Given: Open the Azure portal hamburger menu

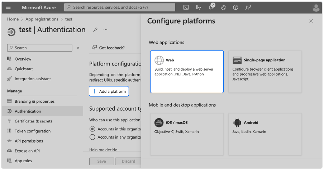Looking at the screenshot, I should point(9,7).
